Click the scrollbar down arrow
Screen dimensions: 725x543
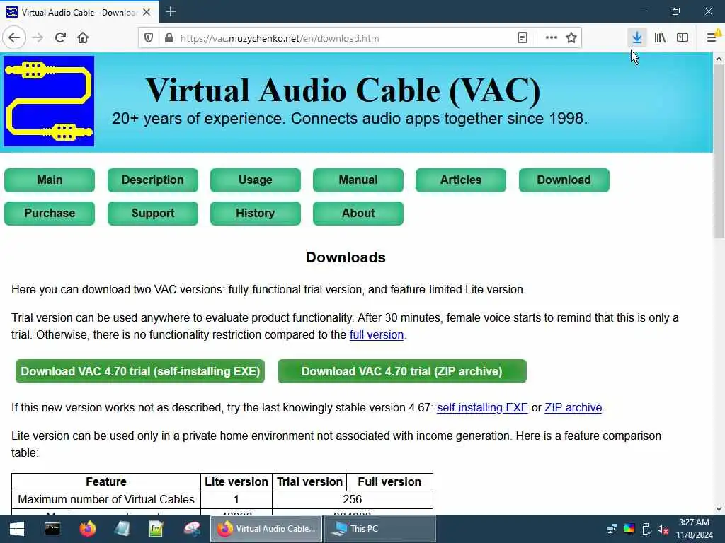719,509
